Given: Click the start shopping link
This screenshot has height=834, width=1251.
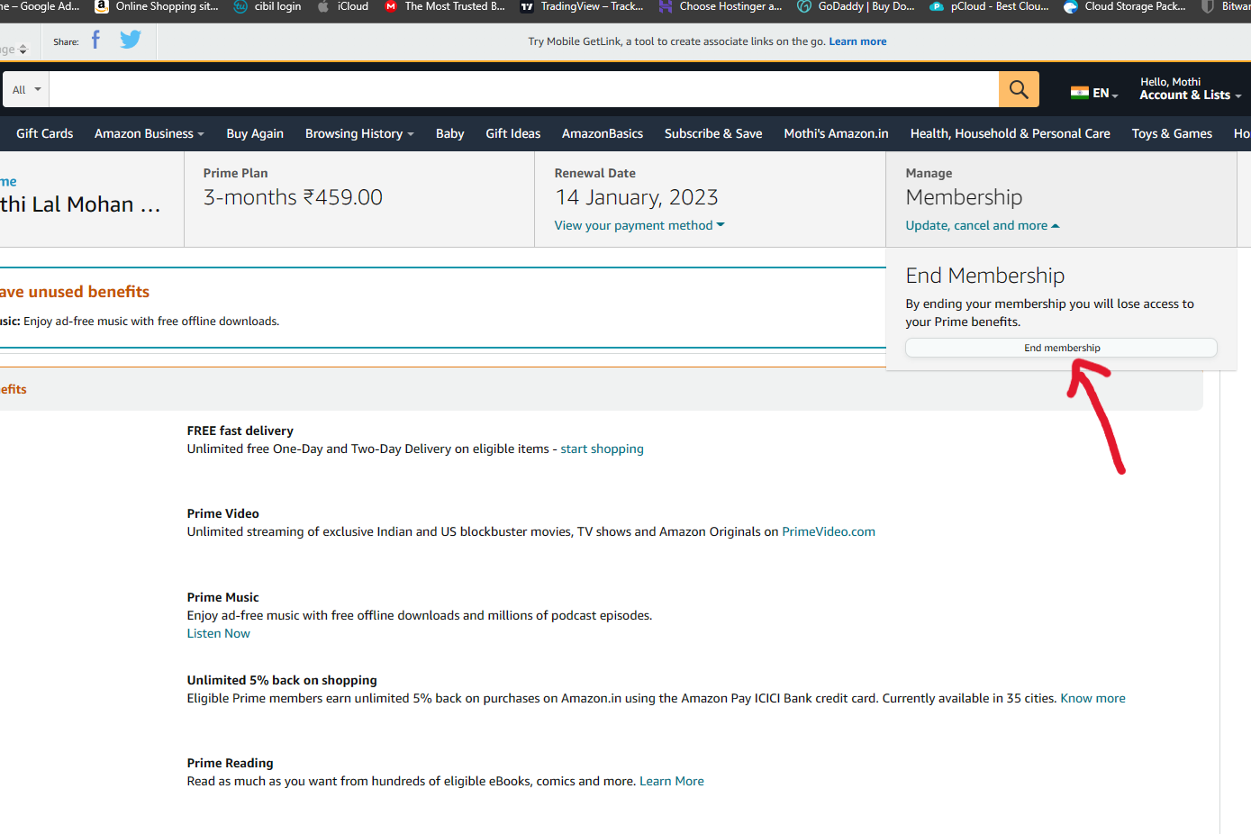Looking at the screenshot, I should coord(602,449).
